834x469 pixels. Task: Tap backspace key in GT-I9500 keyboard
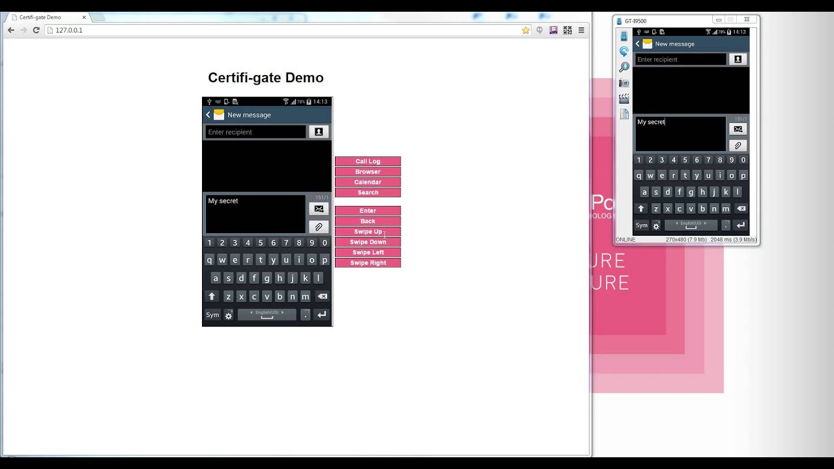(741, 209)
